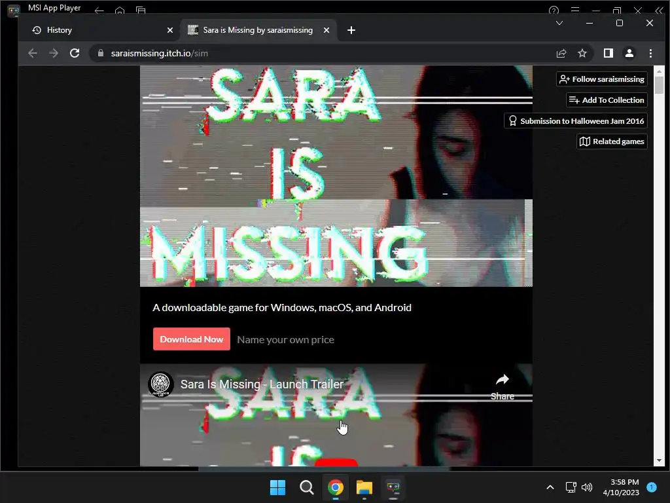Viewport: 670px width, 503px height.
Task: Follow saraismissing on itch.io
Action: [x=602, y=79]
